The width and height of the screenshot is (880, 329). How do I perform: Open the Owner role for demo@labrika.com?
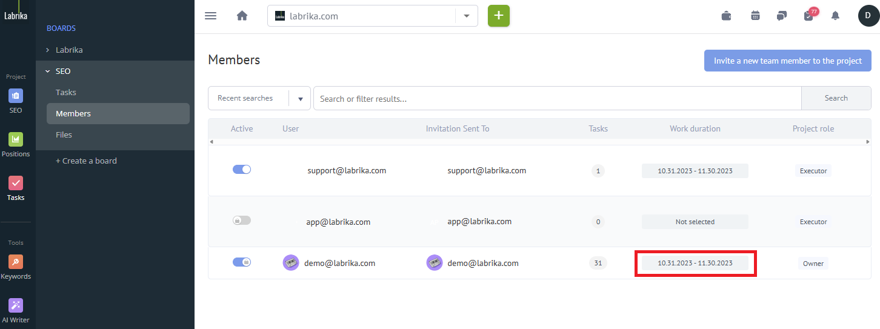pyautogui.click(x=813, y=263)
